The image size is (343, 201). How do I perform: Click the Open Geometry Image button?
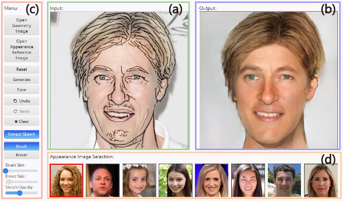[x=21, y=25]
